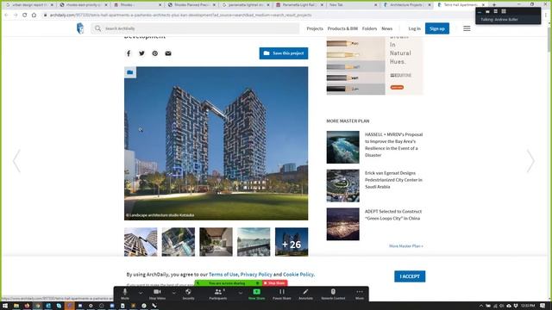Open aerial view gallery thumbnail

point(179,242)
